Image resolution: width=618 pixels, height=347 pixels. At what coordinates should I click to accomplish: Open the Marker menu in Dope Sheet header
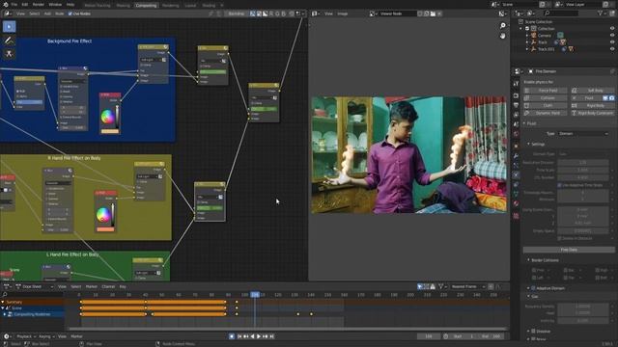click(x=92, y=287)
